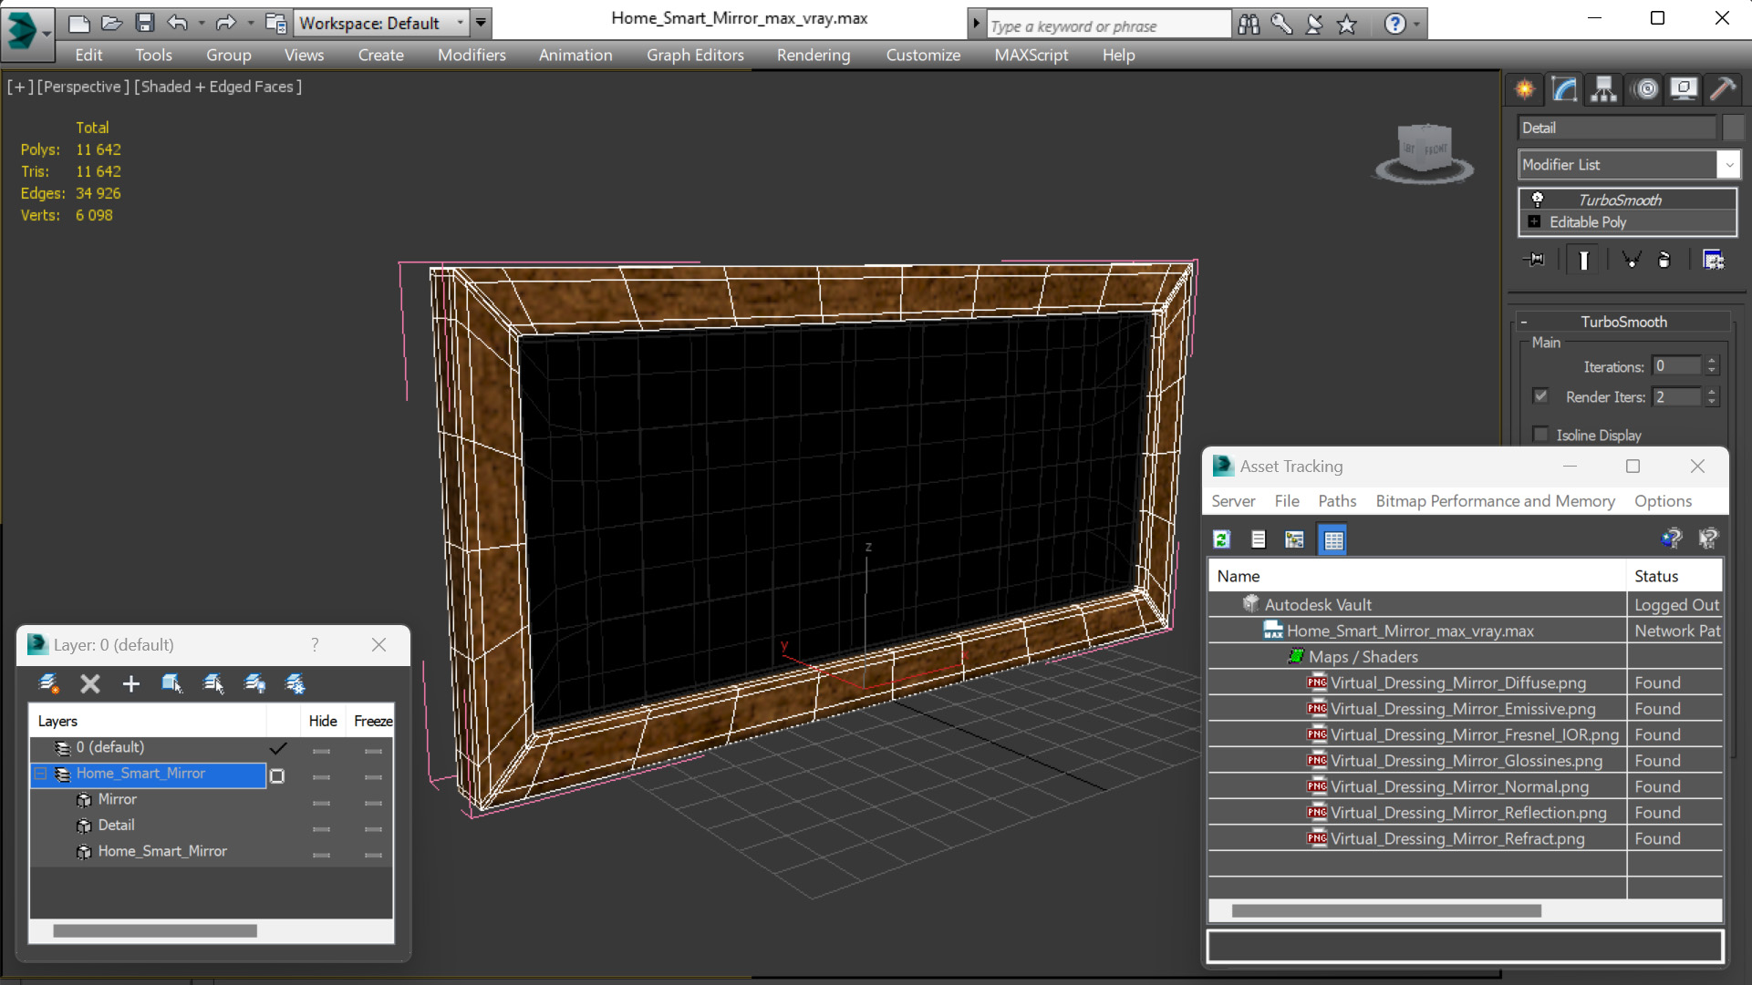Click the Perspective viewport label
The height and width of the screenshot is (985, 1752).
click(x=81, y=87)
